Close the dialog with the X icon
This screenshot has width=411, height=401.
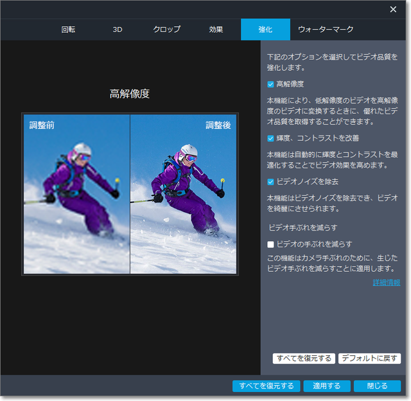pos(393,9)
